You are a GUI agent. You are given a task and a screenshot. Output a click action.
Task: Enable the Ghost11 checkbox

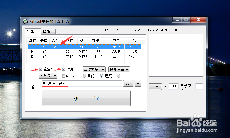click(63, 76)
